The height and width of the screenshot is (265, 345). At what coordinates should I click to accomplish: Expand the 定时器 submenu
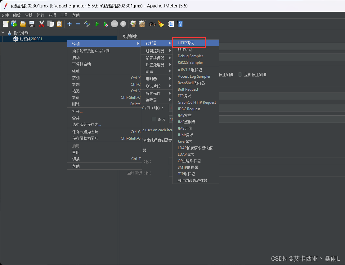[157, 79]
